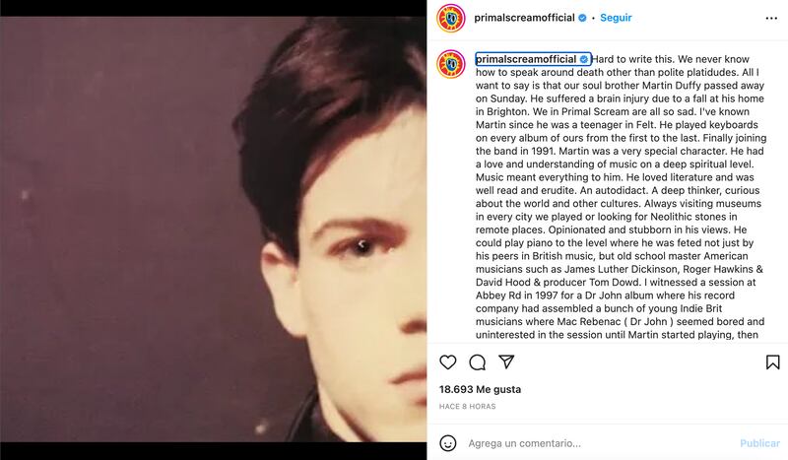Open the comment speech bubble icon
The image size is (788, 460).
[x=478, y=362]
